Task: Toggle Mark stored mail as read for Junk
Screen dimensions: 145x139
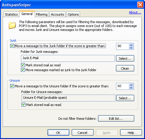Action: point(23,65)
